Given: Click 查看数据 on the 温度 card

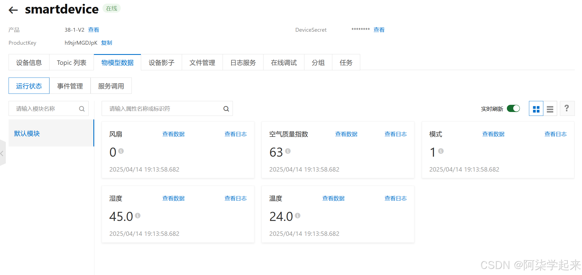Looking at the screenshot, I should [333, 198].
